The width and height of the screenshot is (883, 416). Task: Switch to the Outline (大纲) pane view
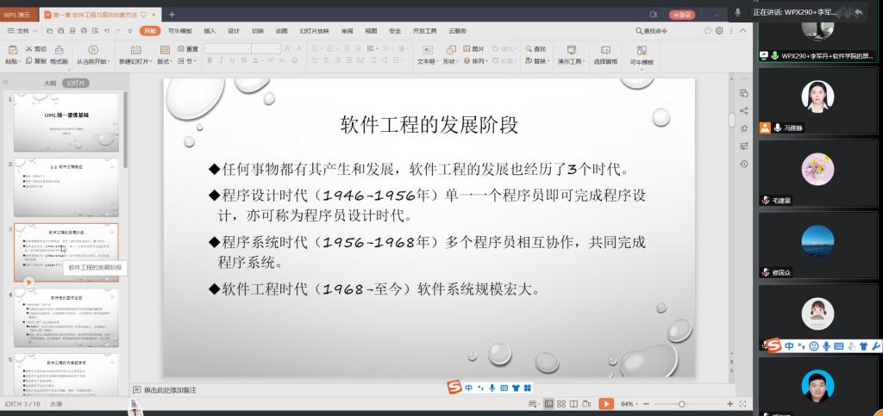[50, 84]
